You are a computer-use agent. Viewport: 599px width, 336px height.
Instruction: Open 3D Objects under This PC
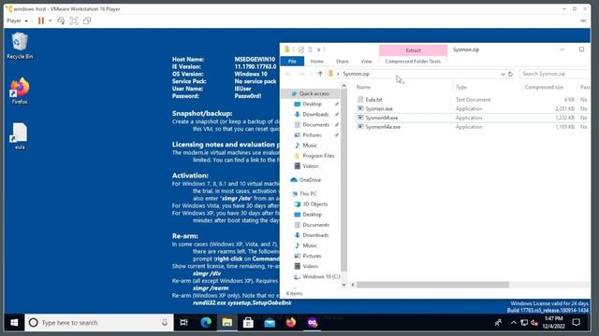(315, 204)
